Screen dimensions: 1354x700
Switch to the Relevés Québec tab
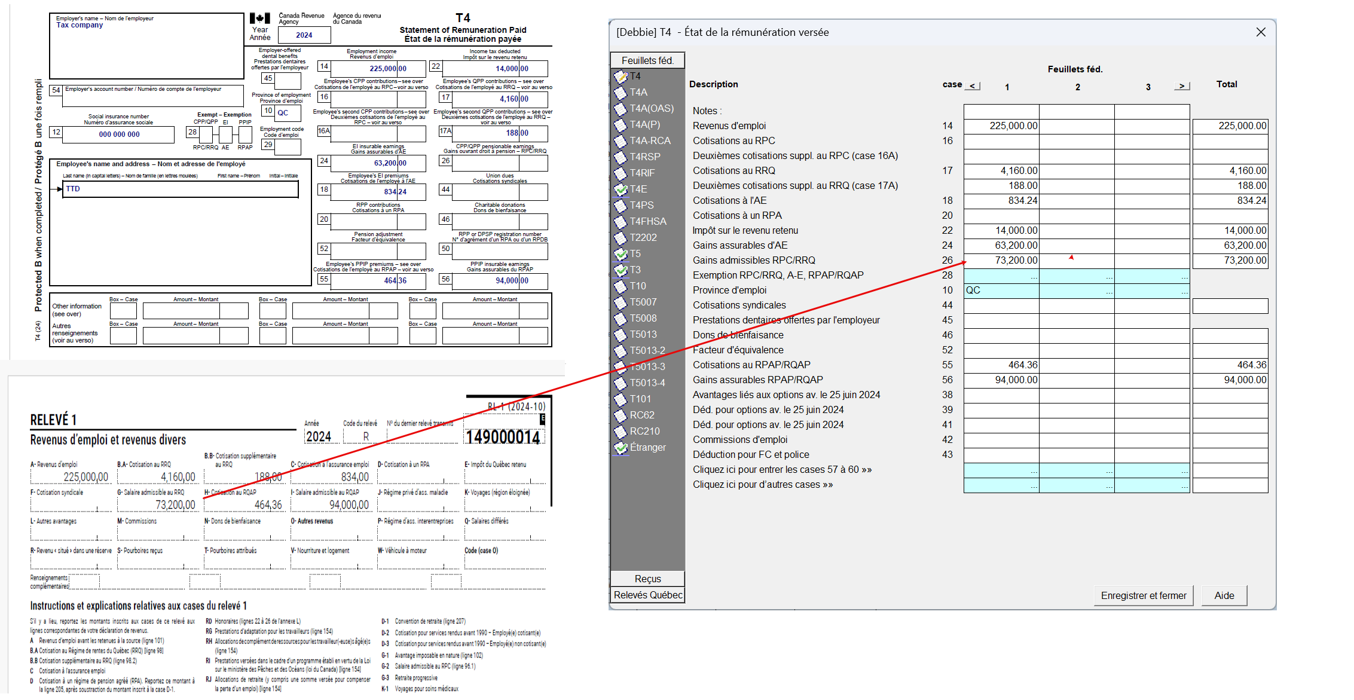pos(647,595)
